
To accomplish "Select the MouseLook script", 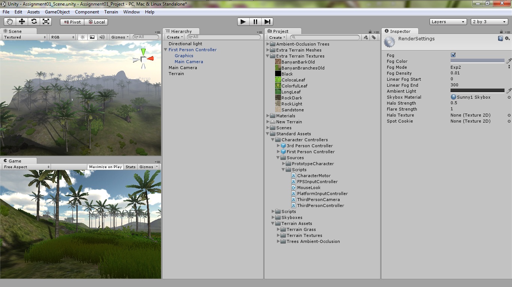I will pyautogui.click(x=308, y=188).
